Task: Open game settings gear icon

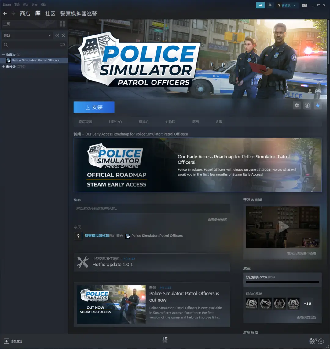Action: point(297,106)
